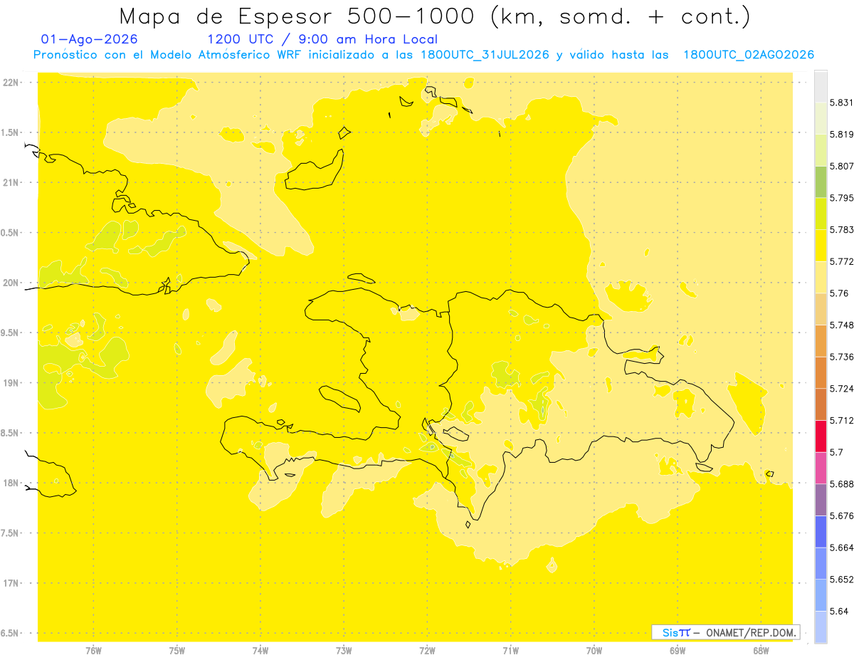Image resolution: width=854 pixels, height=660 pixels.
Task: Click the '0.5N' latitude label
Action: coord(11,233)
